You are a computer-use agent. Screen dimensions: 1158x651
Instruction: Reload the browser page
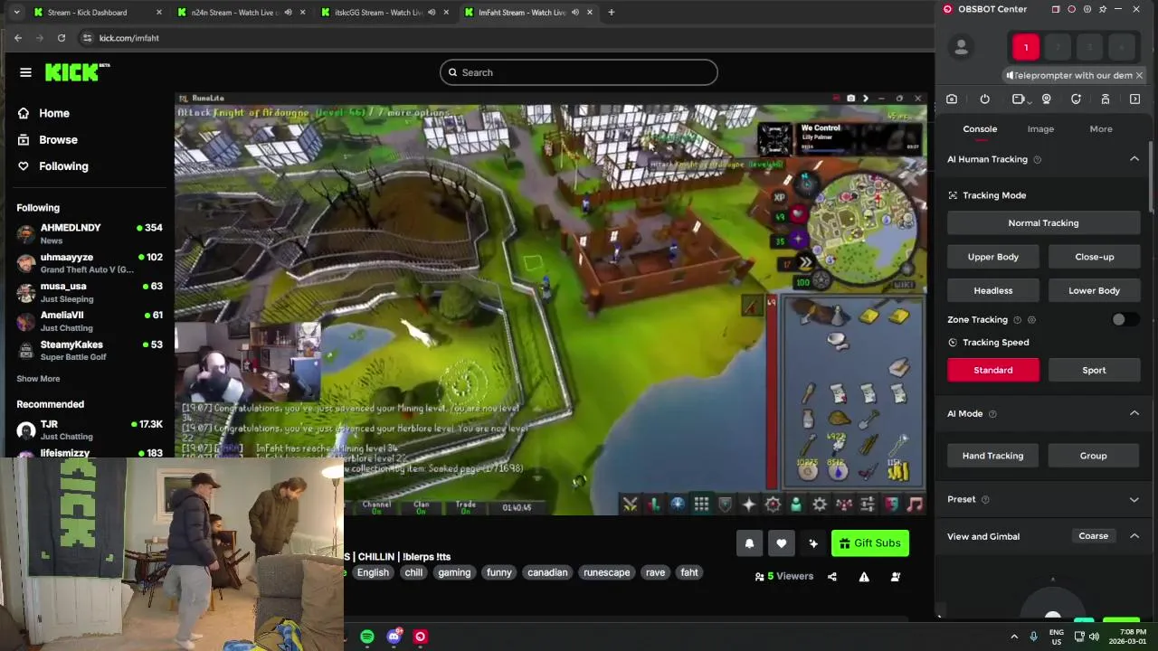click(62, 38)
